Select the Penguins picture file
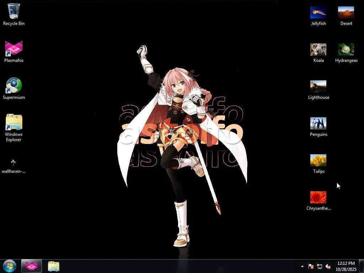 (318, 127)
